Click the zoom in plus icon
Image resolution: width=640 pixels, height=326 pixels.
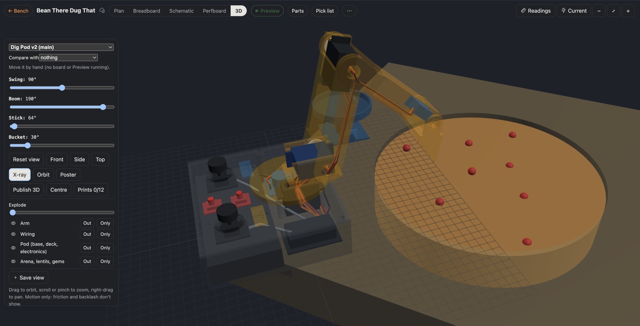click(628, 11)
